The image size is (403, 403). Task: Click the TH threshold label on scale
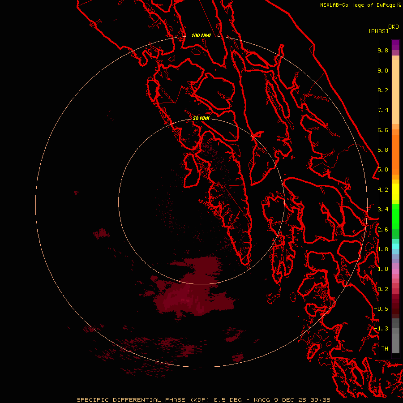point(385,349)
